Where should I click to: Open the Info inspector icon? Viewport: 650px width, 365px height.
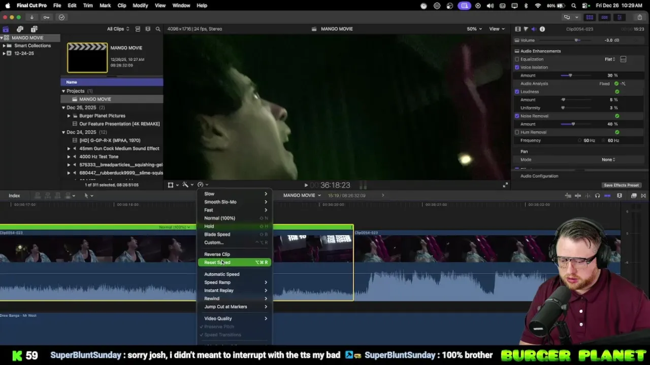click(542, 29)
